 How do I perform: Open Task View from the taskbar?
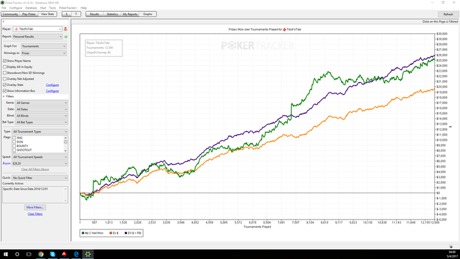29,254
